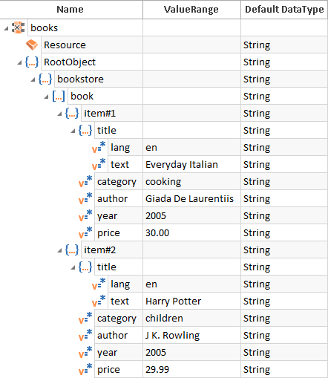Viewport: 328px width, 378px height.
Task: Click the item#2 object icon
Action: [72, 250]
